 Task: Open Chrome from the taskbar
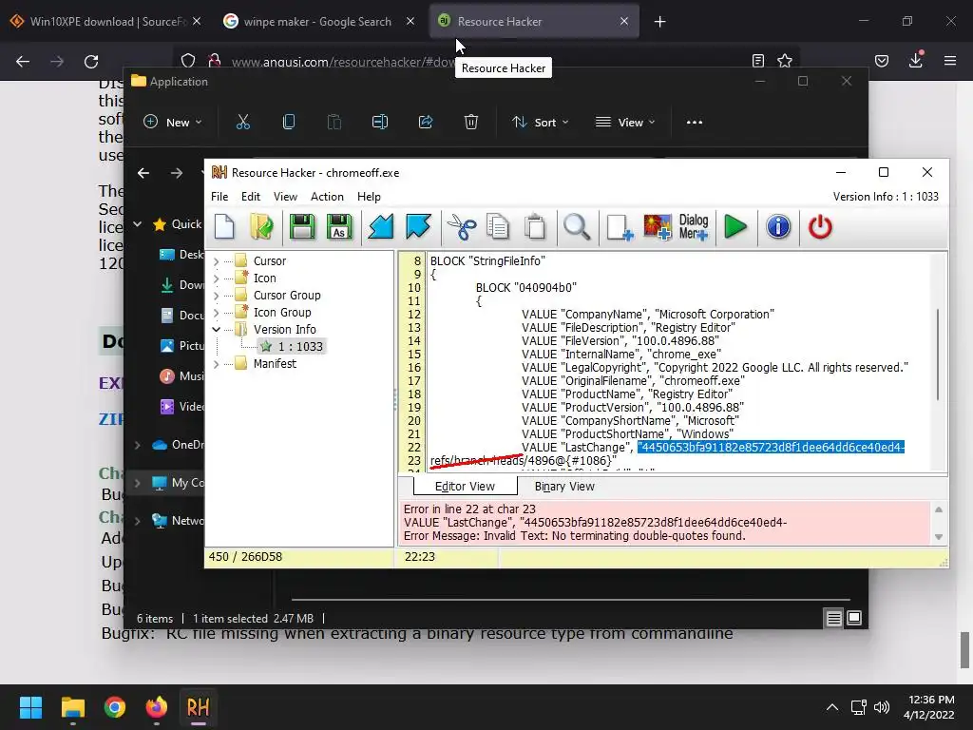(x=115, y=707)
